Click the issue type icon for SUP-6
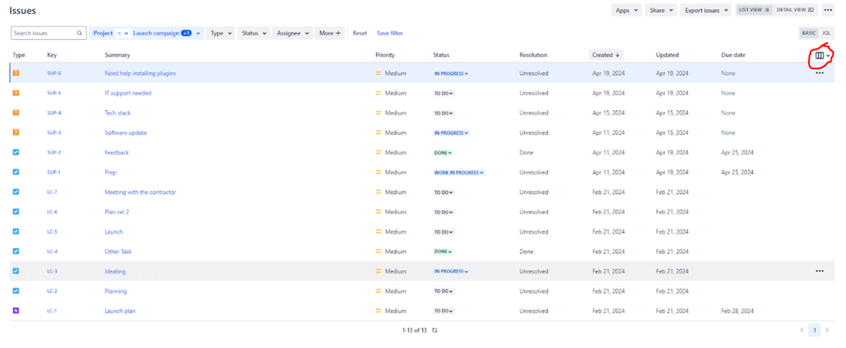 [x=15, y=73]
